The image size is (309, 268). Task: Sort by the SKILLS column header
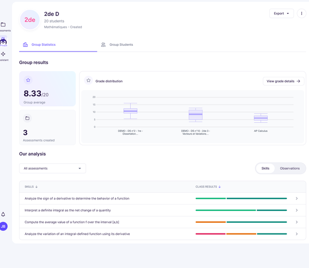31,187
